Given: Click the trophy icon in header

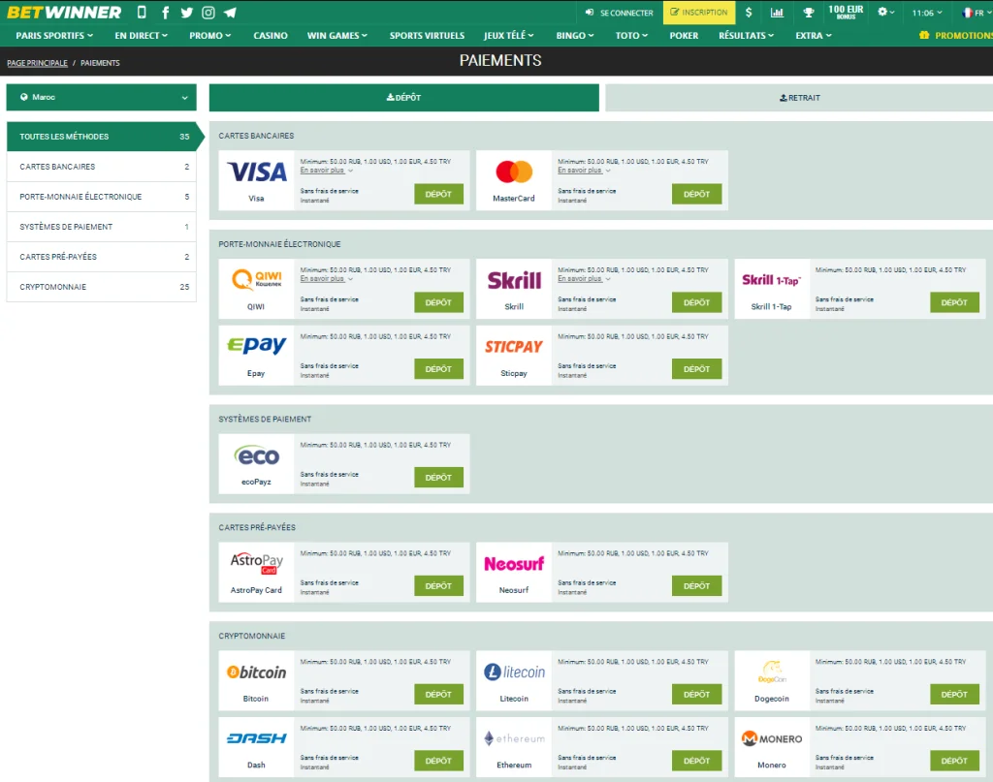Looking at the screenshot, I should (x=809, y=13).
